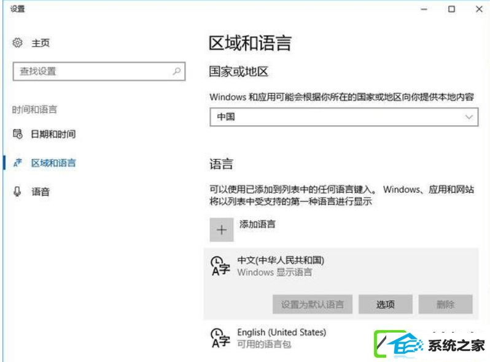Click the date and time calendar icon
The image size is (490, 362).
(x=17, y=134)
